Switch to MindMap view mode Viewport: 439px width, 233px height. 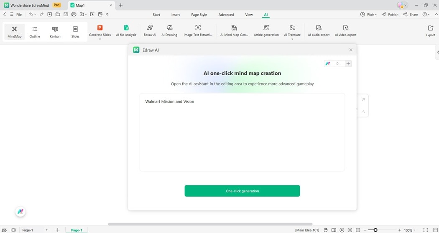[x=15, y=32]
